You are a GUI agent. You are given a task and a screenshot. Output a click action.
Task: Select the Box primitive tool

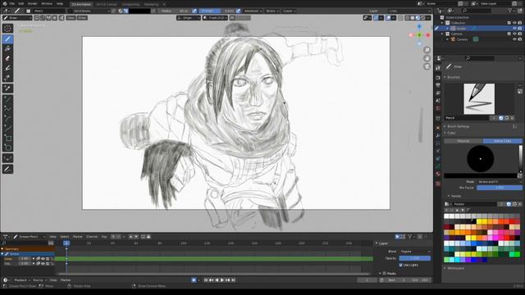(7, 138)
